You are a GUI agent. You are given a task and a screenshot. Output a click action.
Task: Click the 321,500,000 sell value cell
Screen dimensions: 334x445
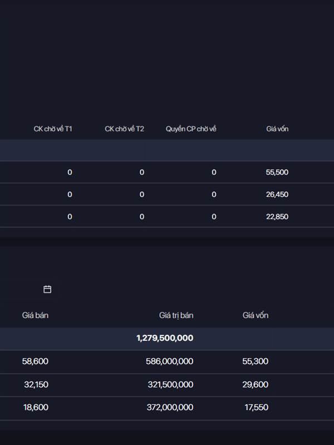169,384
